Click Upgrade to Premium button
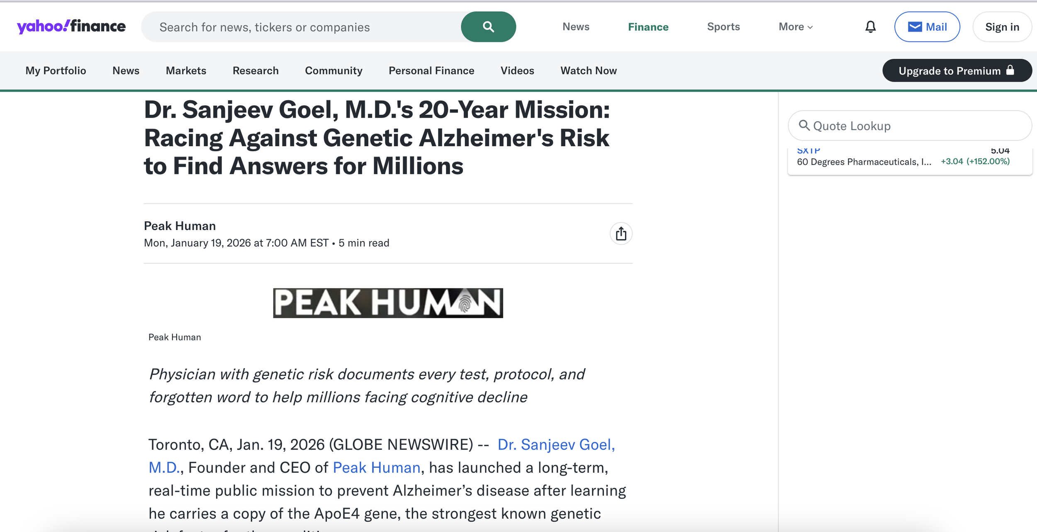 coord(957,71)
